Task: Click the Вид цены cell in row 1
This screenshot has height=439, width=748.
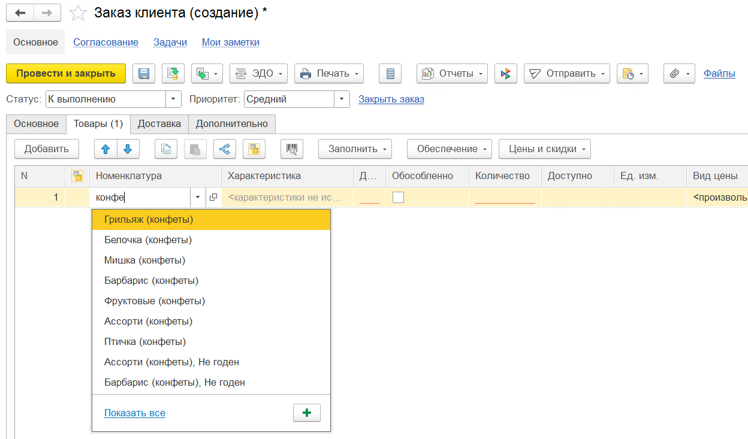Action: [717, 197]
